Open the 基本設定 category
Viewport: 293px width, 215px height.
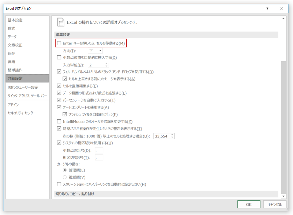[x=15, y=20]
